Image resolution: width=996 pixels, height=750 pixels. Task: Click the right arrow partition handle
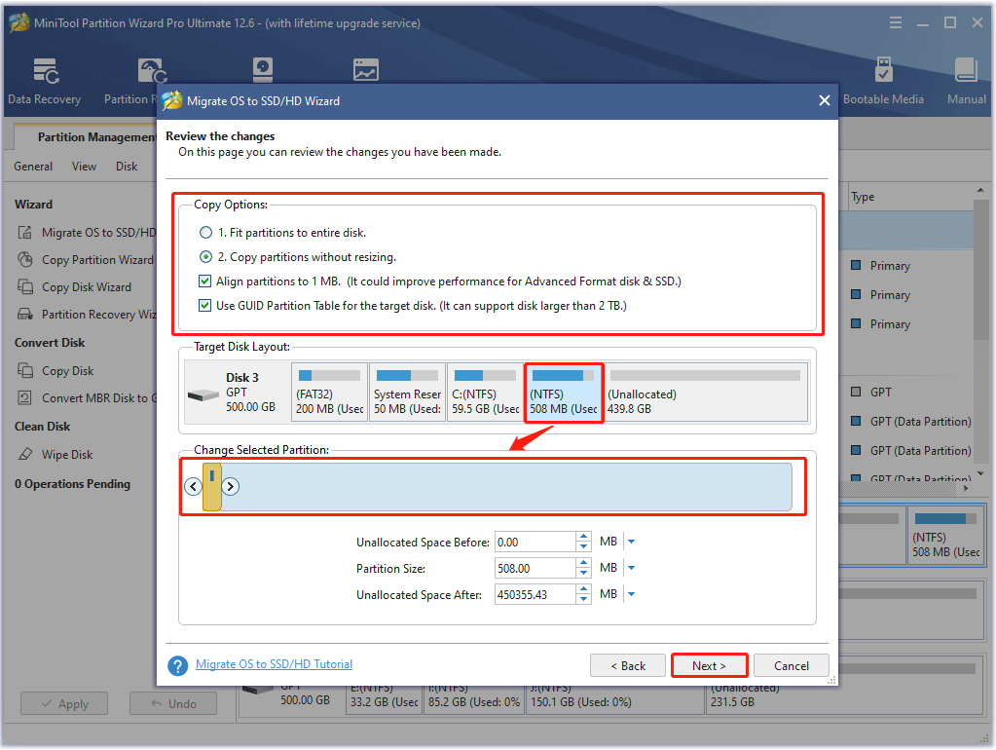230,486
